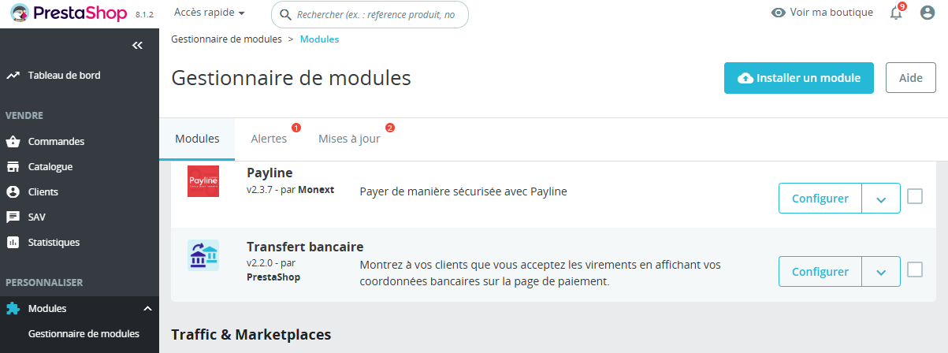
Task: Collapse the sidebar with double-chevron icon
Action: pyautogui.click(x=137, y=46)
